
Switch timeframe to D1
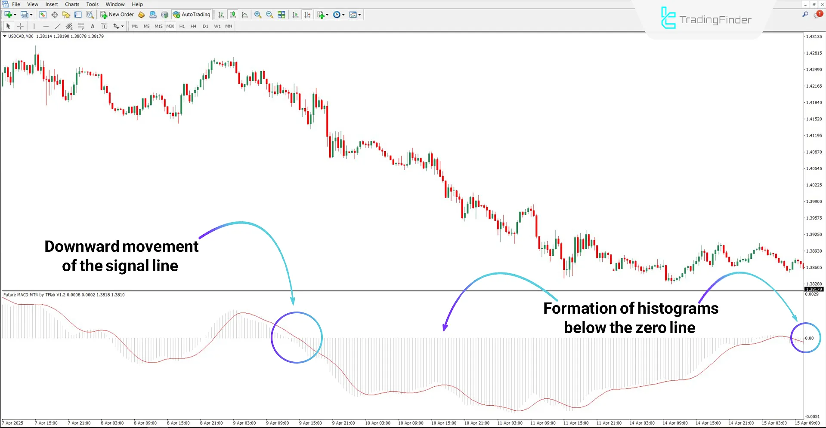pyautogui.click(x=205, y=26)
